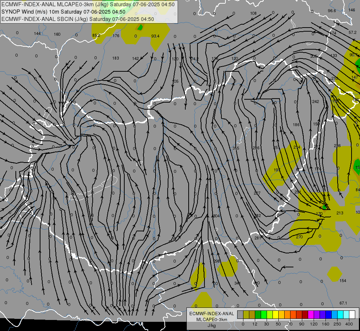
Task: Click the map value 242
Action: pos(316,102)
